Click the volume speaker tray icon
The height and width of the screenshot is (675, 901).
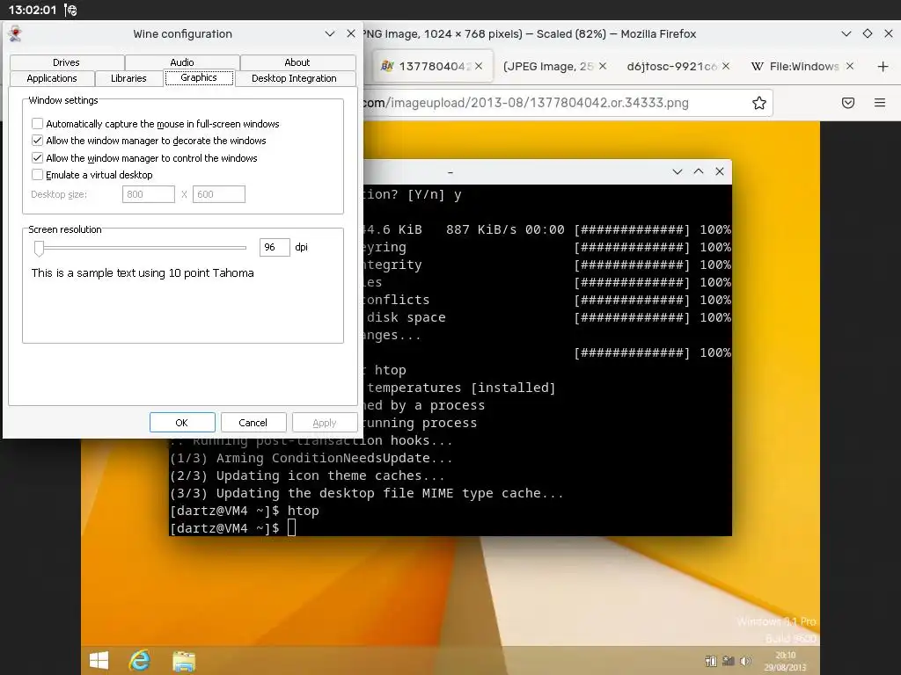pyautogui.click(x=746, y=661)
